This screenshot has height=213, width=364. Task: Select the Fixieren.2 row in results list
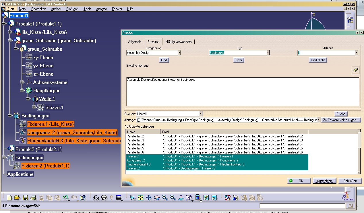217,168
